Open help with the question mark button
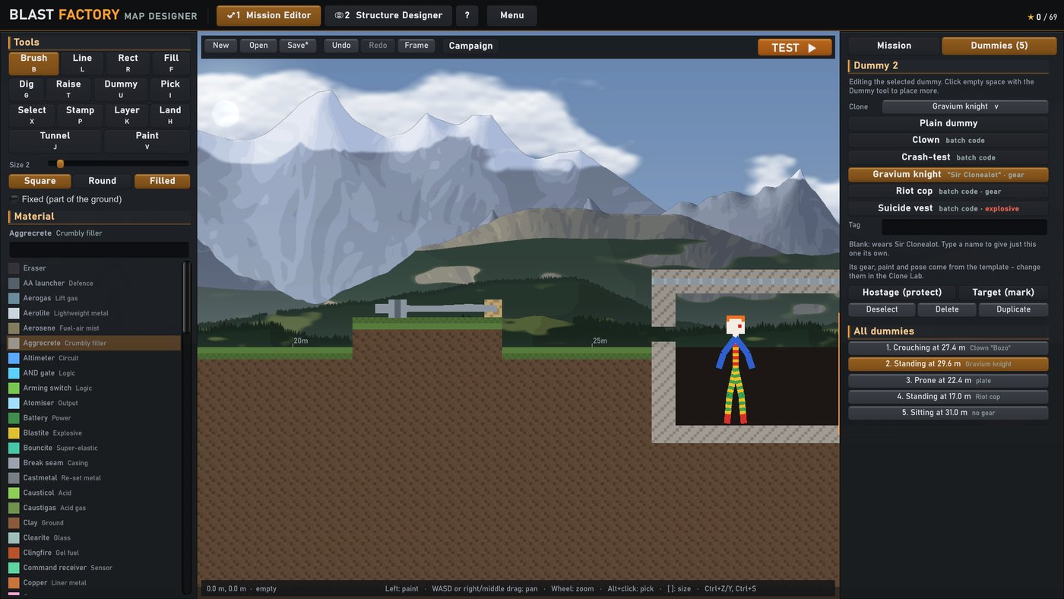This screenshot has width=1064, height=599. pyautogui.click(x=467, y=15)
